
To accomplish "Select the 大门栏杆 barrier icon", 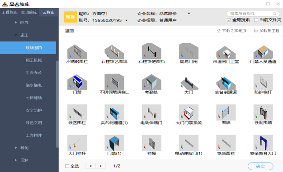I will click(77, 143).
